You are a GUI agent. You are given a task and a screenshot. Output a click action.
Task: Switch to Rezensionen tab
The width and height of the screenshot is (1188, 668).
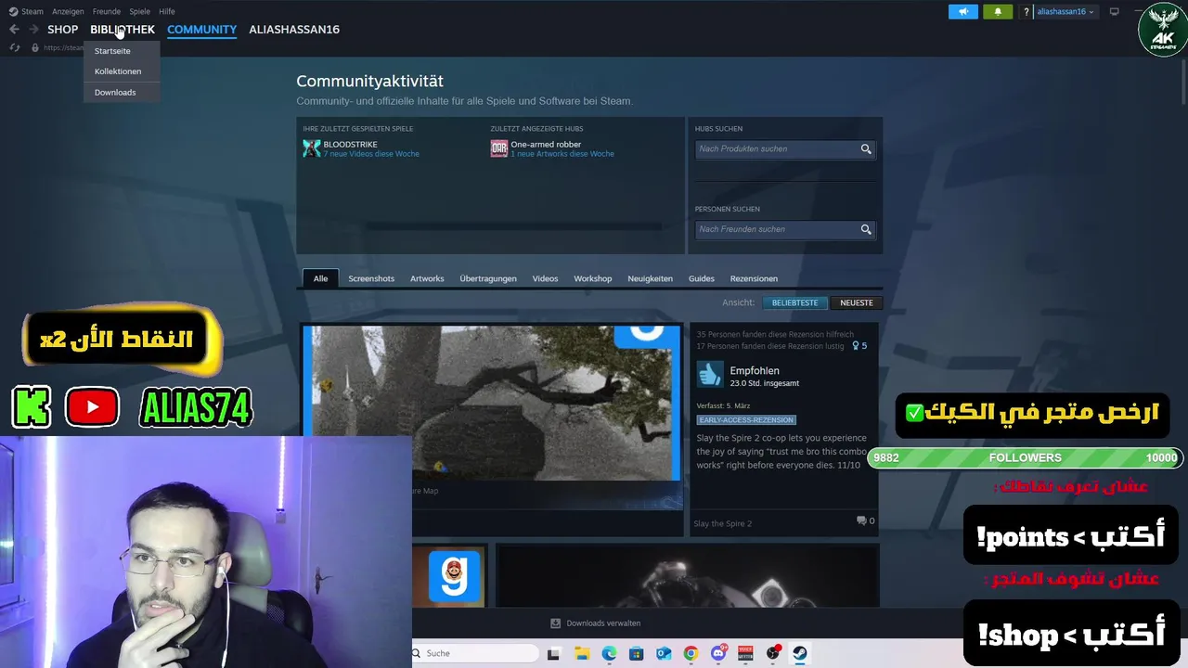[x=754, y=278]
